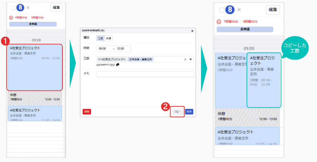317x162 pixels.
Task: Click the blue day 8 circle in the right panel
Action: [x=230, y=10]
